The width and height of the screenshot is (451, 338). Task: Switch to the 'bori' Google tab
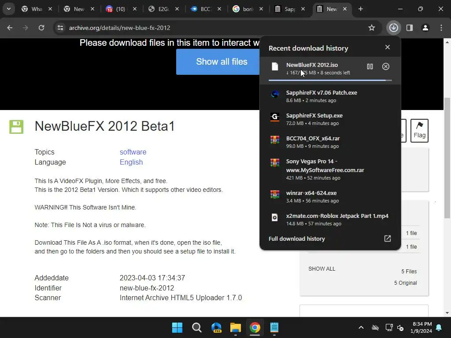(243, 9)
